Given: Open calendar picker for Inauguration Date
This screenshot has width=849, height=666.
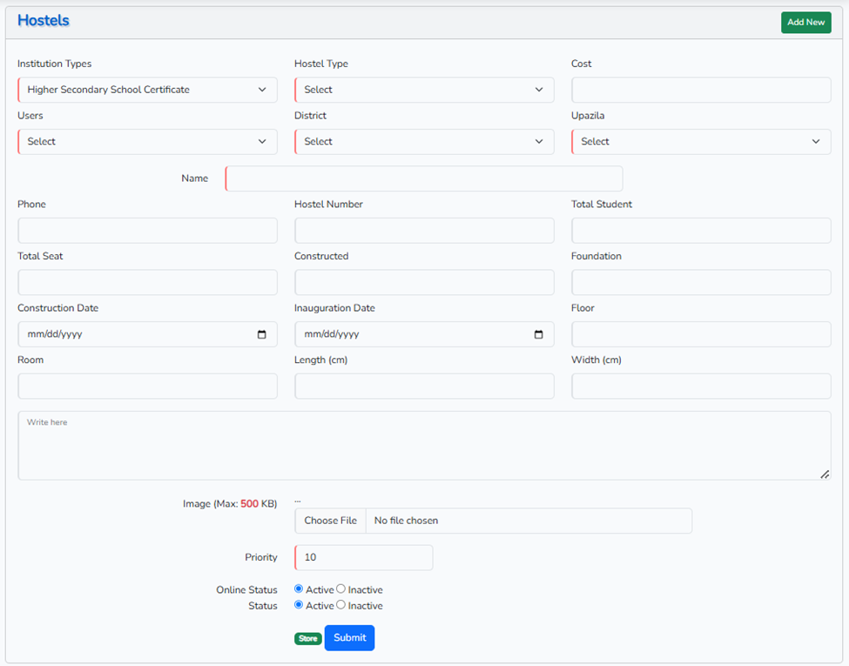Looking at the screenshot, I should tap(538, 334).
